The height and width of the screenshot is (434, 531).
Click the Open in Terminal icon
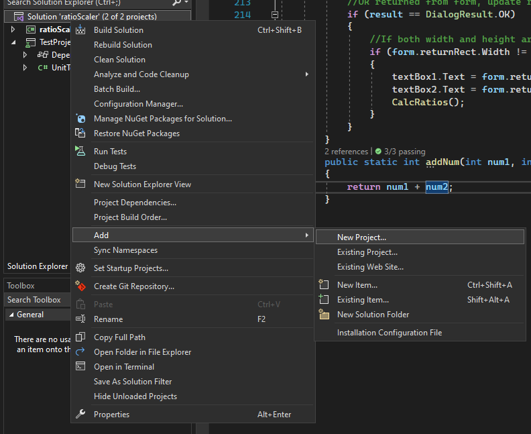[80, 366]
